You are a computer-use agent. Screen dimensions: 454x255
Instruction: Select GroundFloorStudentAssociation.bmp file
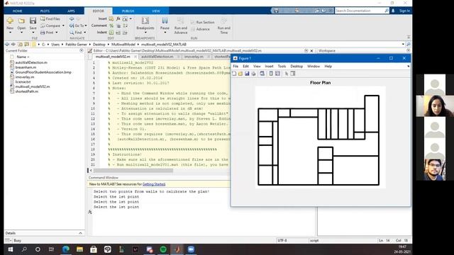[43, 72]
